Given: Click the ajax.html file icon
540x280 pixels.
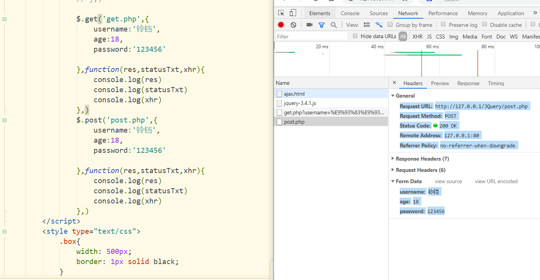Looking at the screenshot, I should click(279, 94).
